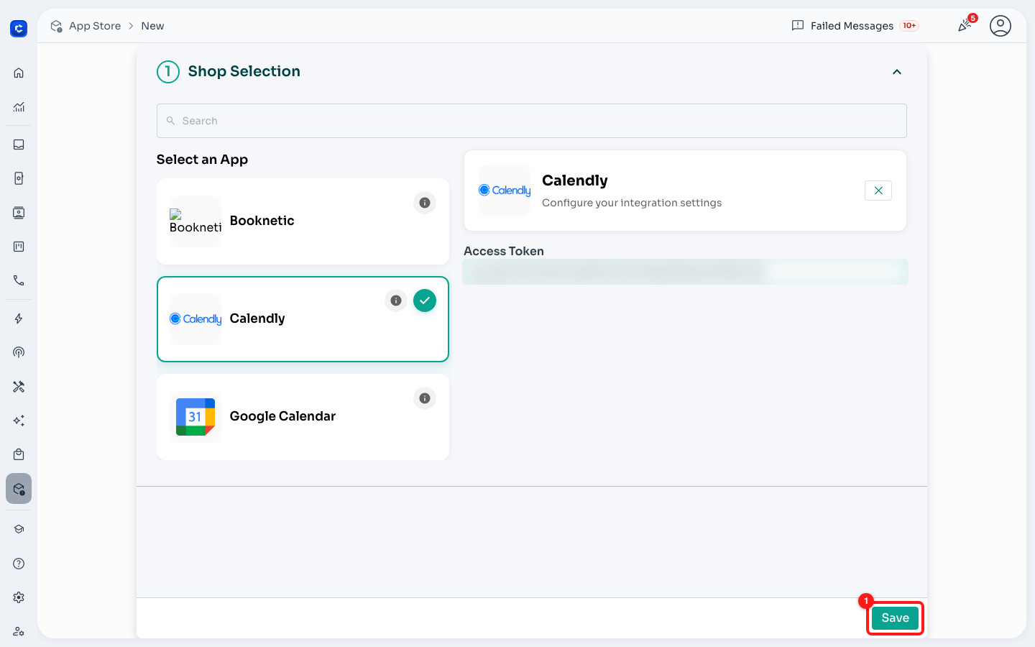The width and height of the screenshot is (1035, 647).
Task: Open the settings gear icon in the sidebar
Action: [x=19, y=597]
